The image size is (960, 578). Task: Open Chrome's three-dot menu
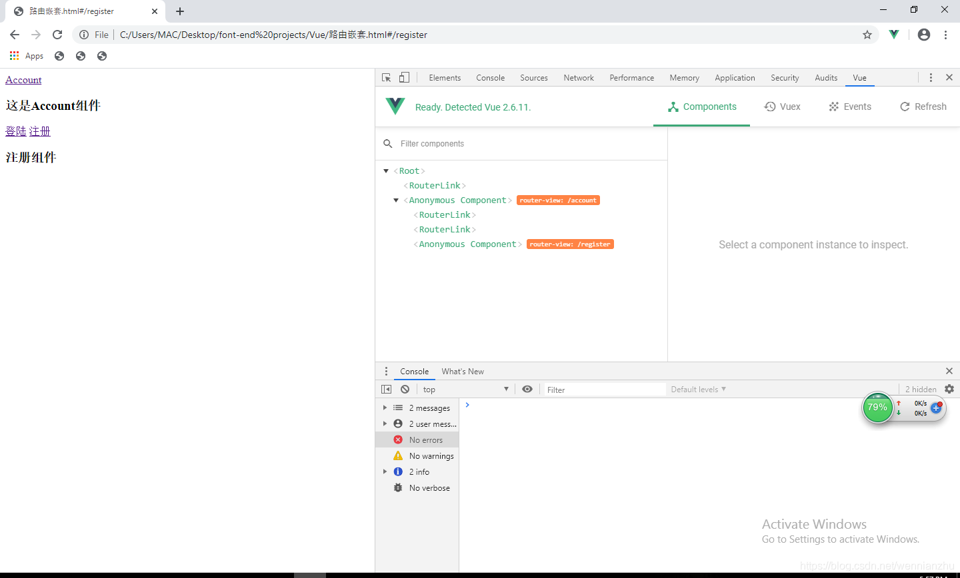click(945, 35)
